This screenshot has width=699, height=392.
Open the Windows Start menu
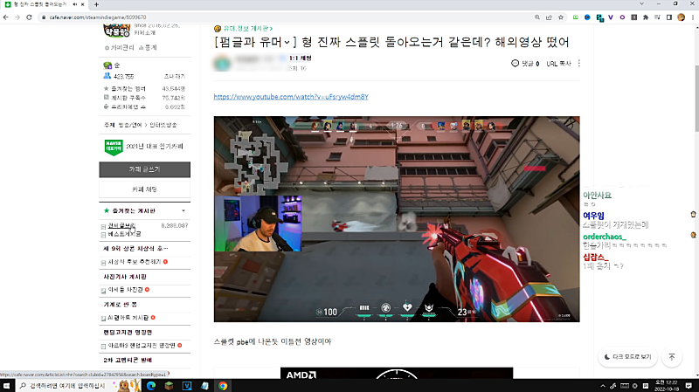(x=7, y=386)
